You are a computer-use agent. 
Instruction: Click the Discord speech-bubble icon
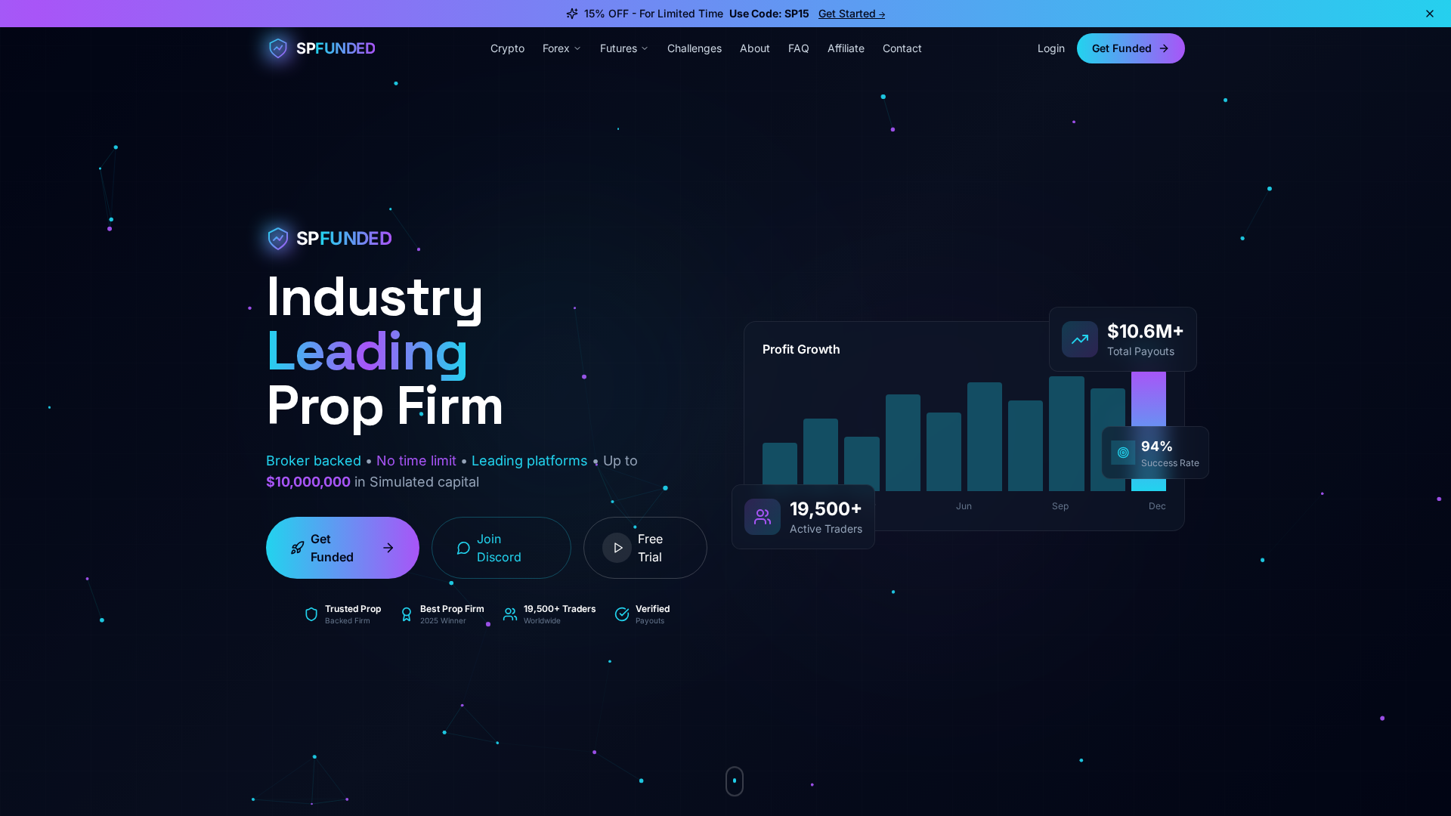coord(463,548)
